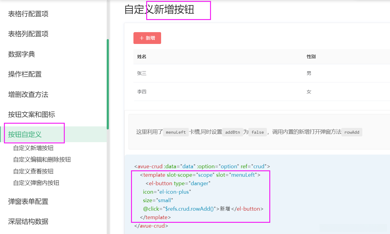Go to 深层结构数据 sidebar section
390x234 pixels.
[x=28, y=222]
